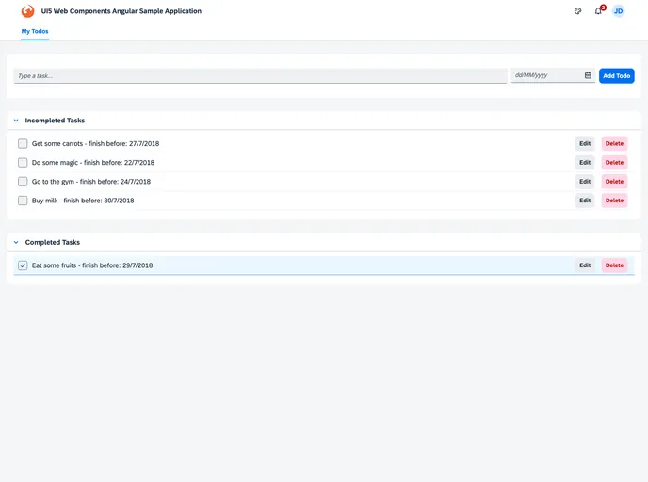
Task: Click the application title text
Action: (121, 11)
